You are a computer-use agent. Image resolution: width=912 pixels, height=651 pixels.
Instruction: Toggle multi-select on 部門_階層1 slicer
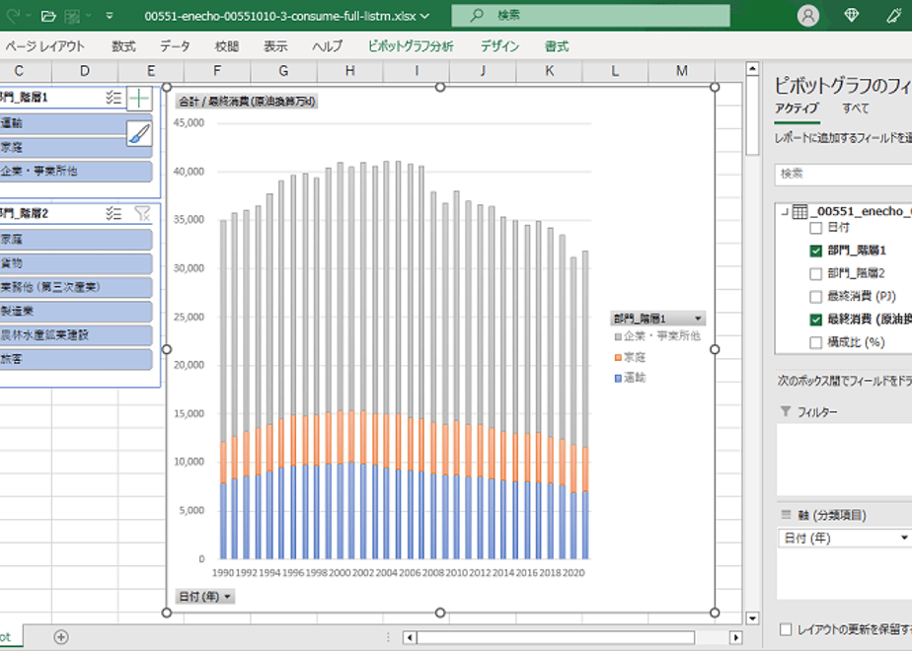tap(114, 98)
